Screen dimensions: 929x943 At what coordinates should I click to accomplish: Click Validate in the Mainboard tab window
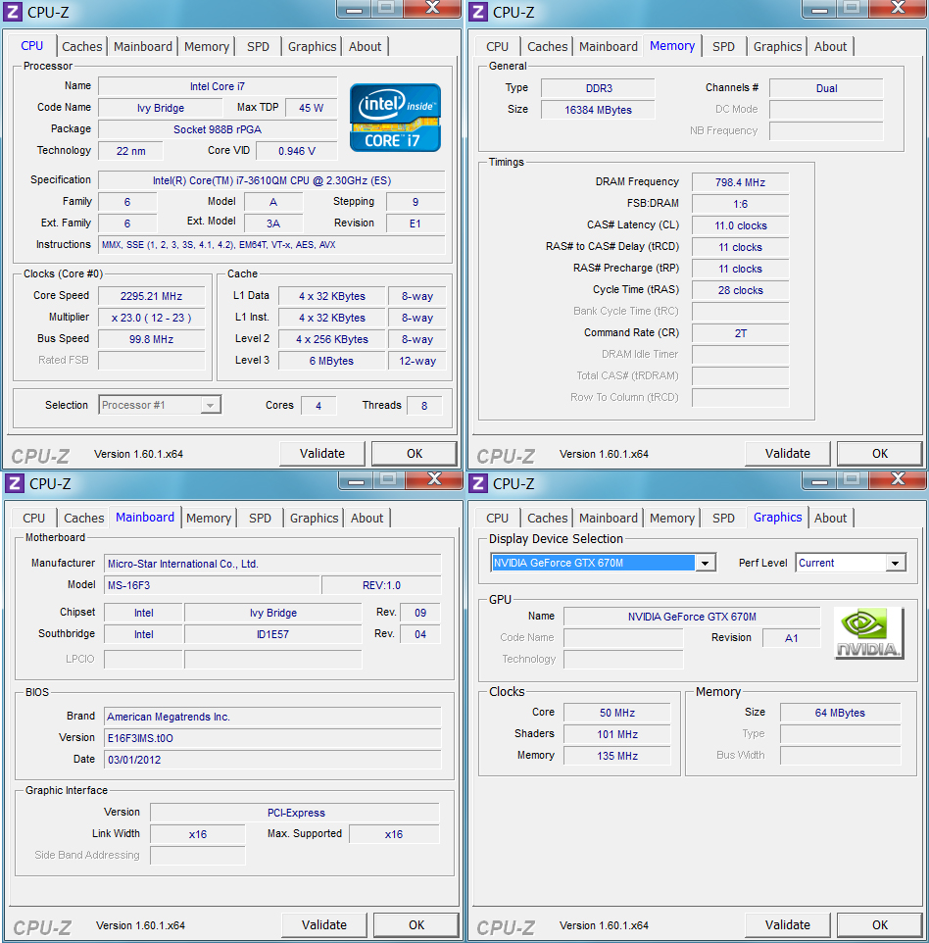coord(324,925)
